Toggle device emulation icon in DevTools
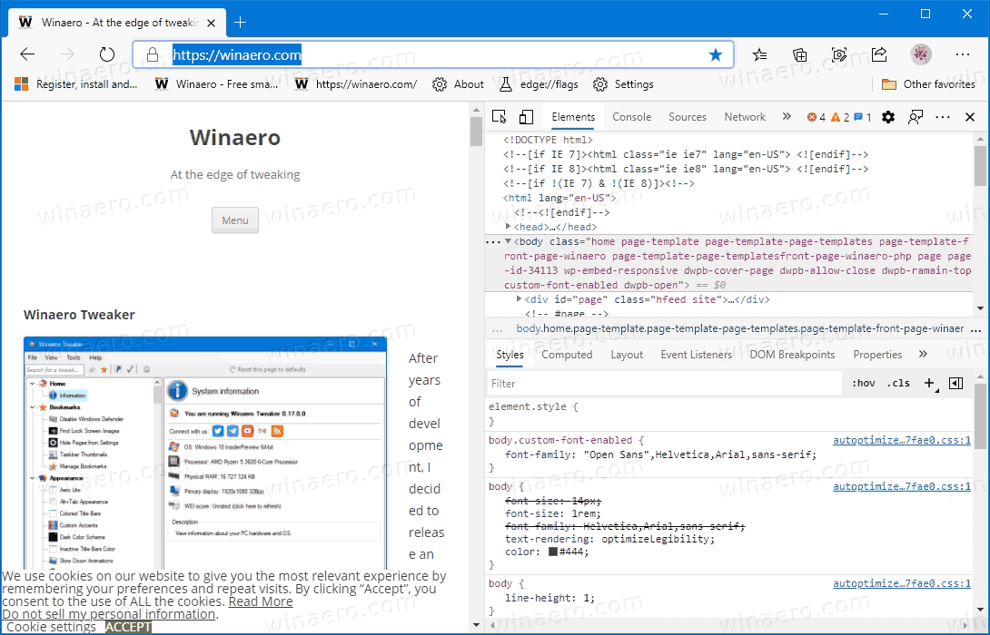The width and height of the screenshot is (990, 635). [526, 117]
